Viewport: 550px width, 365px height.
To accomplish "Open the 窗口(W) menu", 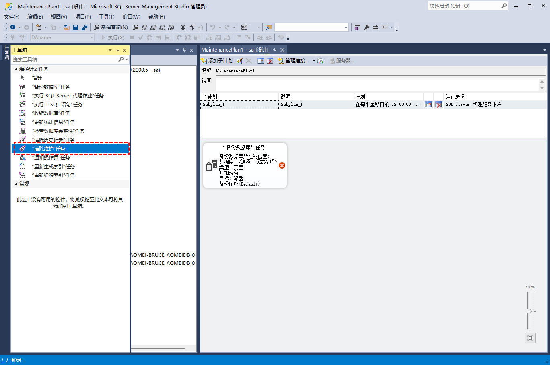I will pyautogui.click(x=132, y=17).
